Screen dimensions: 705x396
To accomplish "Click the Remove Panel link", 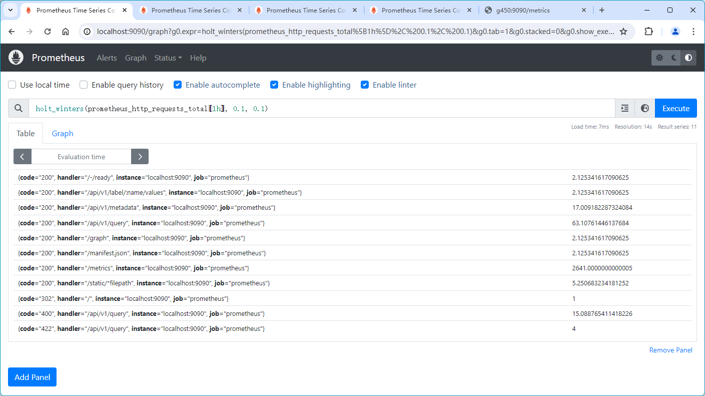I will tap(670, 350).
